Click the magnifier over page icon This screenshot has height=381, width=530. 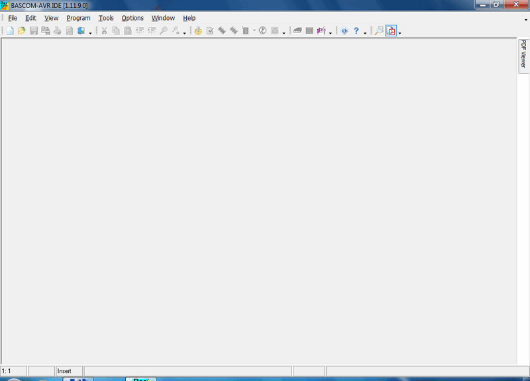(379, 30)
